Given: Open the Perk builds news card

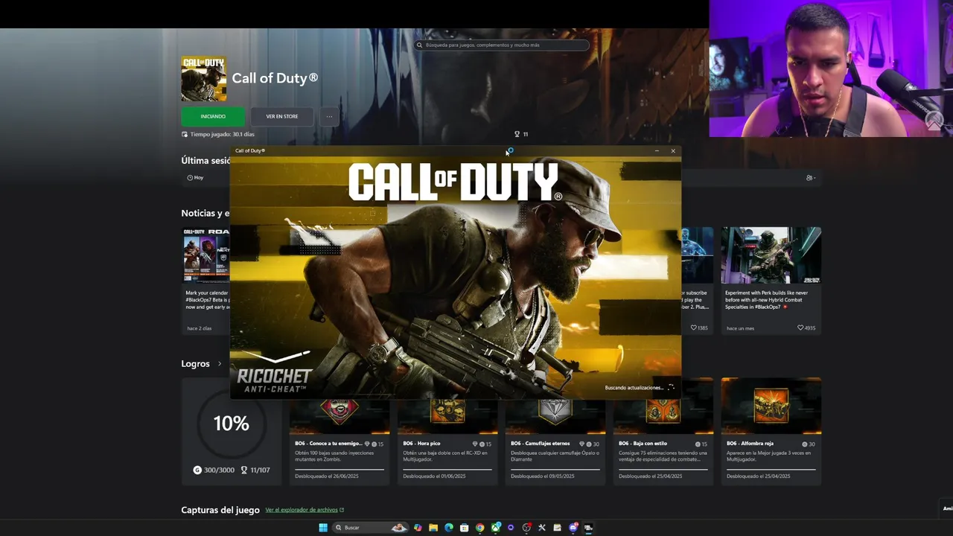Looking at the screenshot, I should point(771,281).
